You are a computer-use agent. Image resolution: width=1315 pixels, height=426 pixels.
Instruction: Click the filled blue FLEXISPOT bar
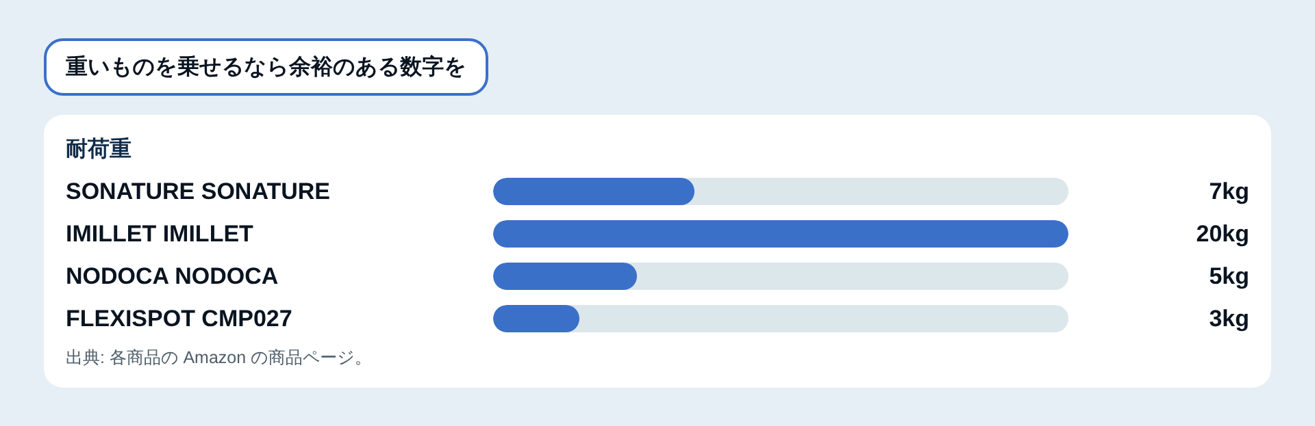tap(536, 319)
